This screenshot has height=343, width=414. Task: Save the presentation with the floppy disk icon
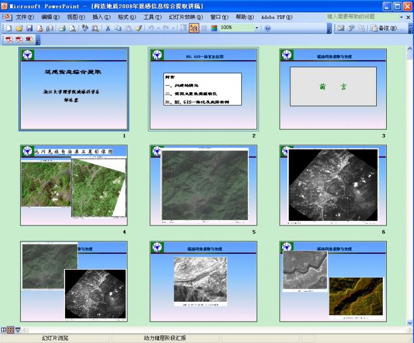(x=29, y=28)
